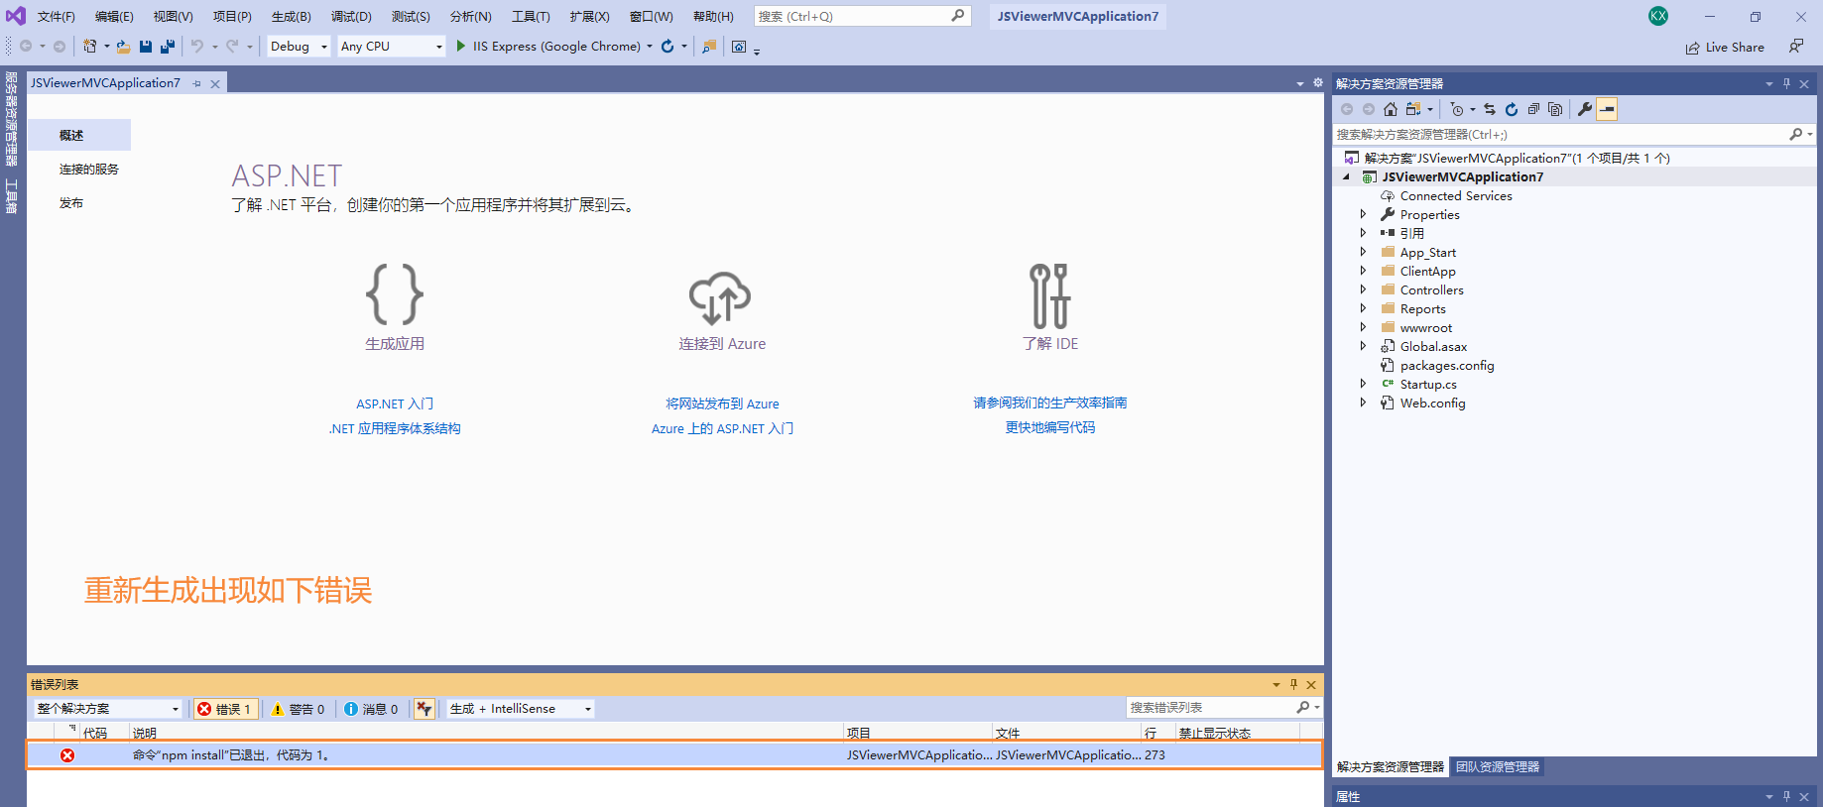The width and height of the screenshot is (1823, 807).
Task: Open the Azure 上的 ASP.NET 入门 link
Action: click(722, 428)
